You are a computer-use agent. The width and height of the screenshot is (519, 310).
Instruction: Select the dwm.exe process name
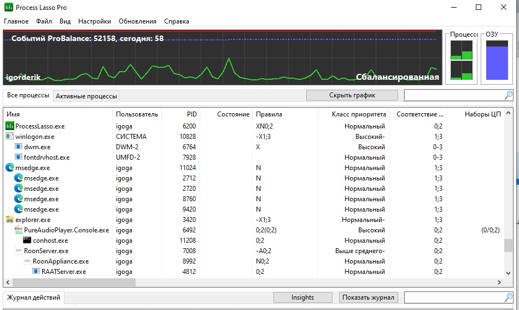[x=37, y=147]
